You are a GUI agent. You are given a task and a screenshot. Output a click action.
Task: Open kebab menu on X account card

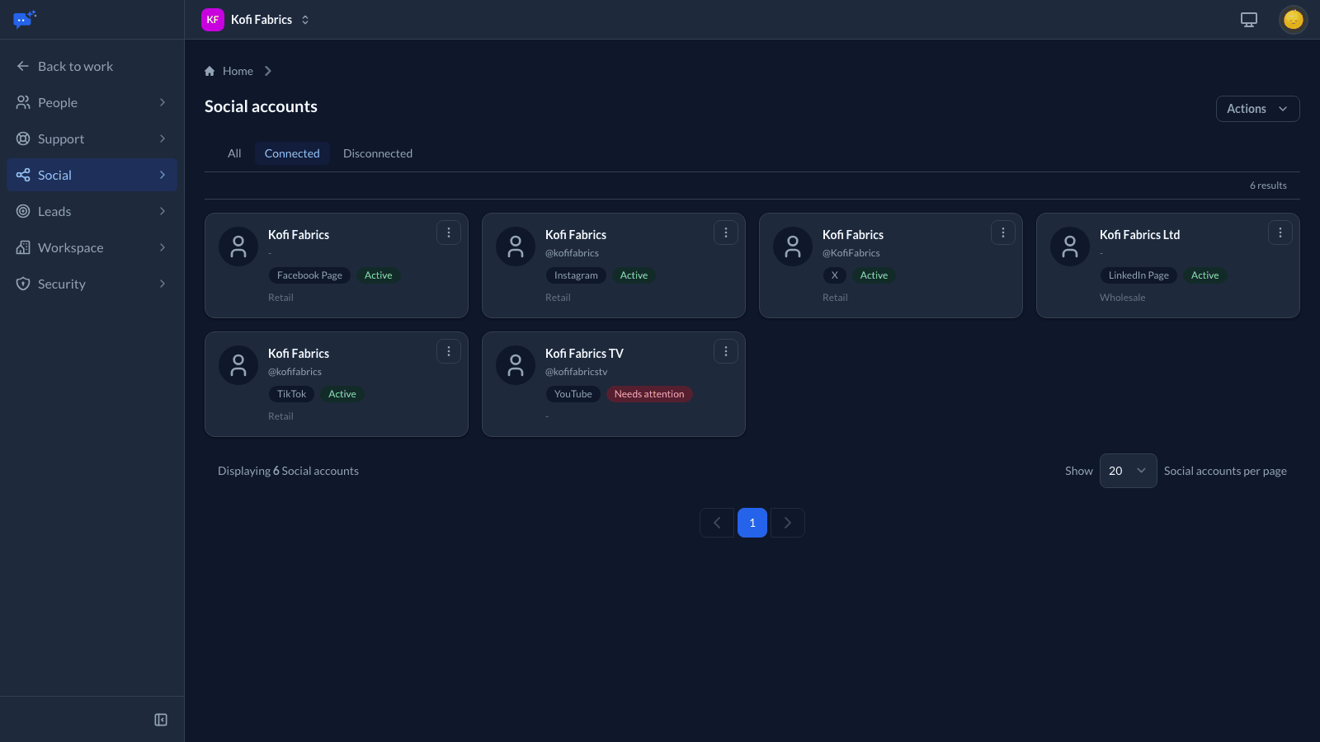point(1003,233)
